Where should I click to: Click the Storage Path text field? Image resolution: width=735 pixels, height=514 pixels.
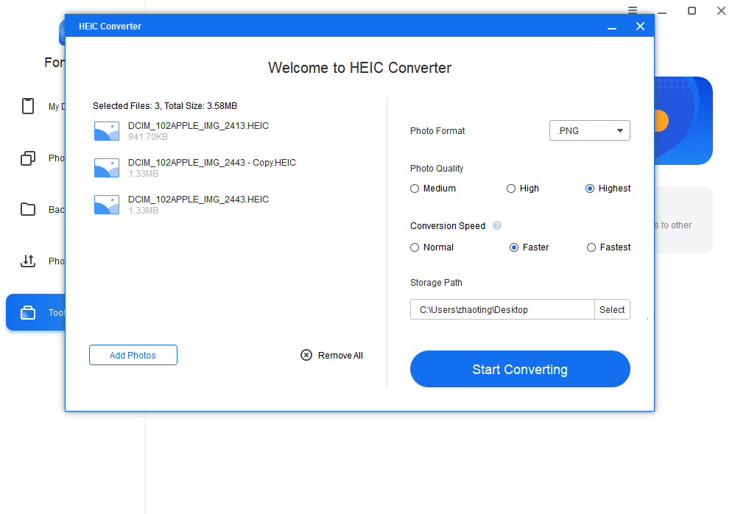pyautogui.click(x=502, y=309)
